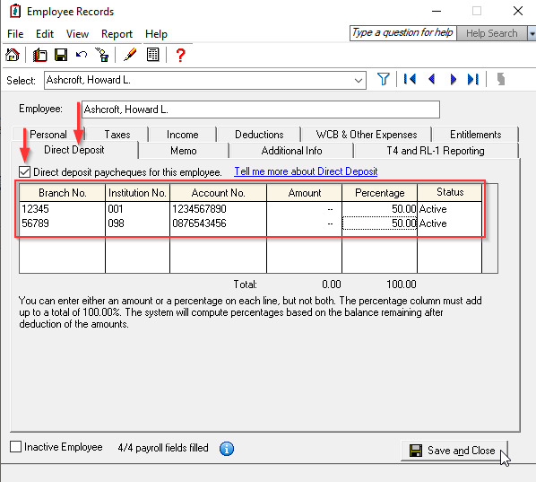Screen dimensions: 536x482
Task: Select the Direct Deposit tab
Action: pyautogui.click(x=74, y=150)
